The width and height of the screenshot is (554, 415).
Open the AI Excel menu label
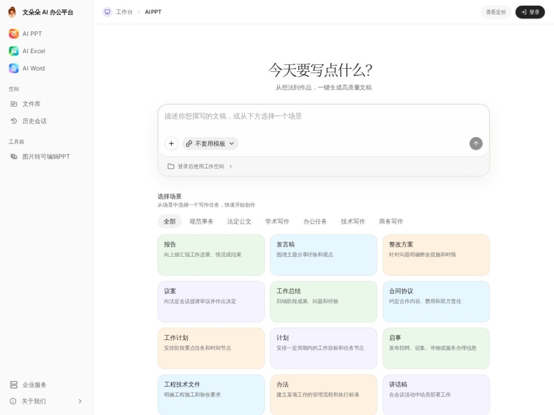pos(34,51)
